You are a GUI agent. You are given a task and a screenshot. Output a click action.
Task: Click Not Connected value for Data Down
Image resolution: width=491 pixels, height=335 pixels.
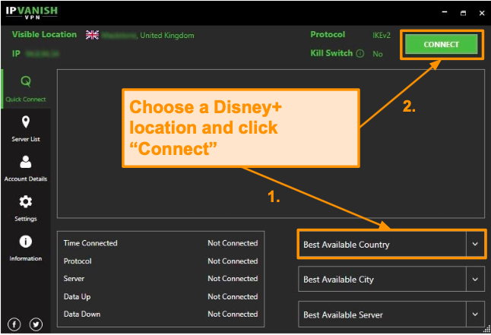233,314
